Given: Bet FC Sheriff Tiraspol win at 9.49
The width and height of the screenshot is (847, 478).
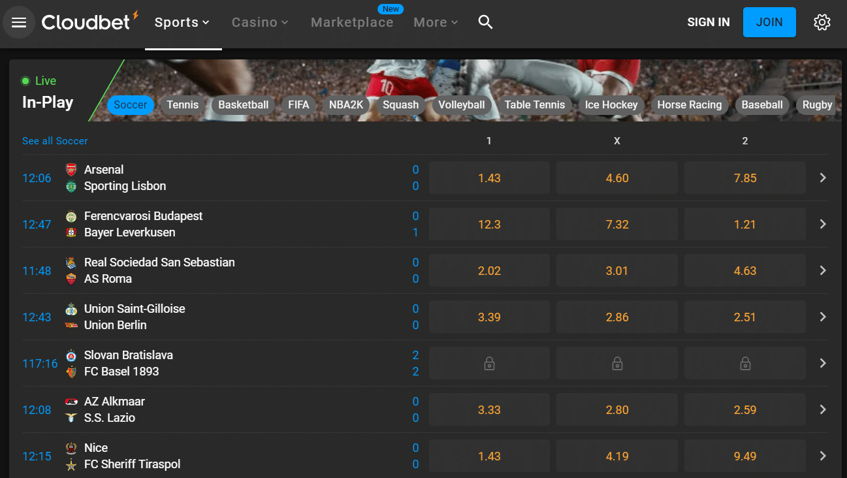Looking at the screenshot, I should (745, 456).
